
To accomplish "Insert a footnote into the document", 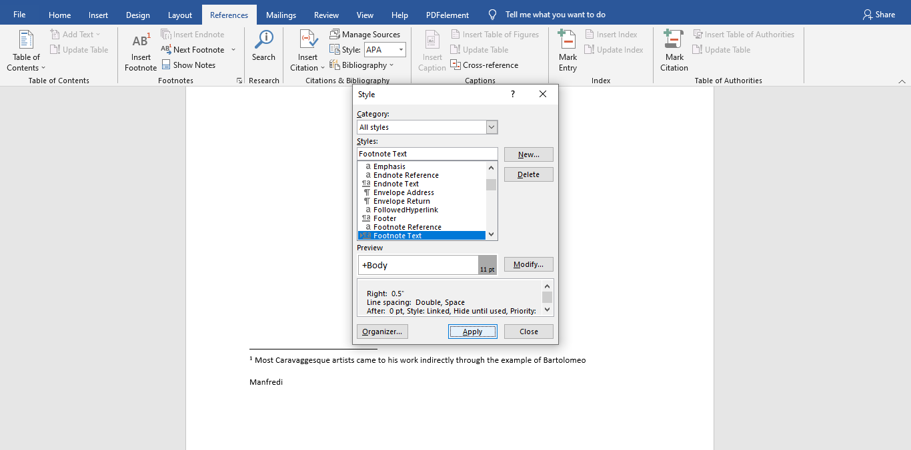I will [140, 53].
